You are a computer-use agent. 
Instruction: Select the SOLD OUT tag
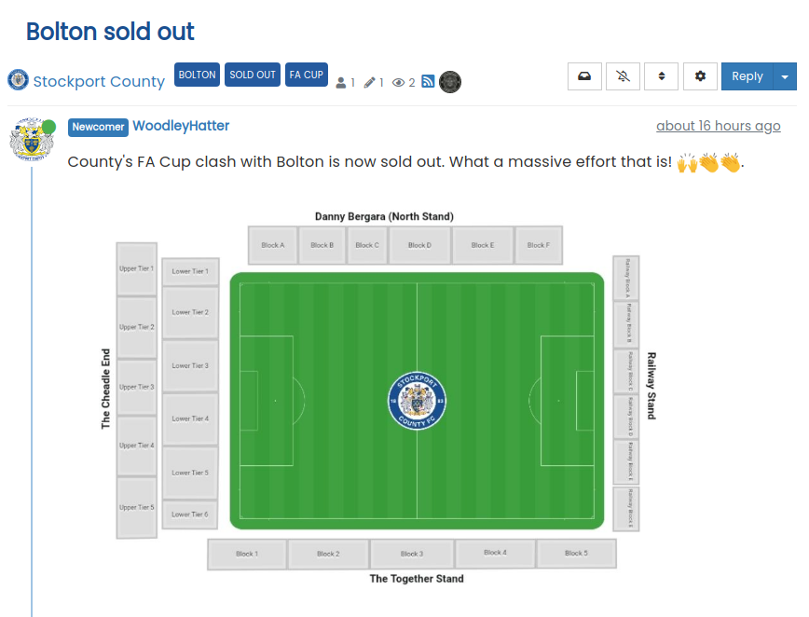pyautogui.click(x=253, y=75)
